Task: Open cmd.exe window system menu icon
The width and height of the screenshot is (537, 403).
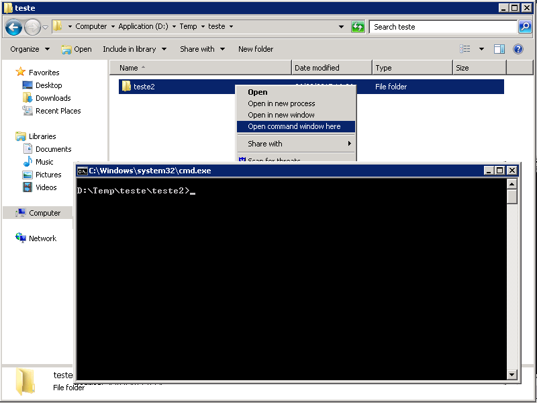Action: 82,171
